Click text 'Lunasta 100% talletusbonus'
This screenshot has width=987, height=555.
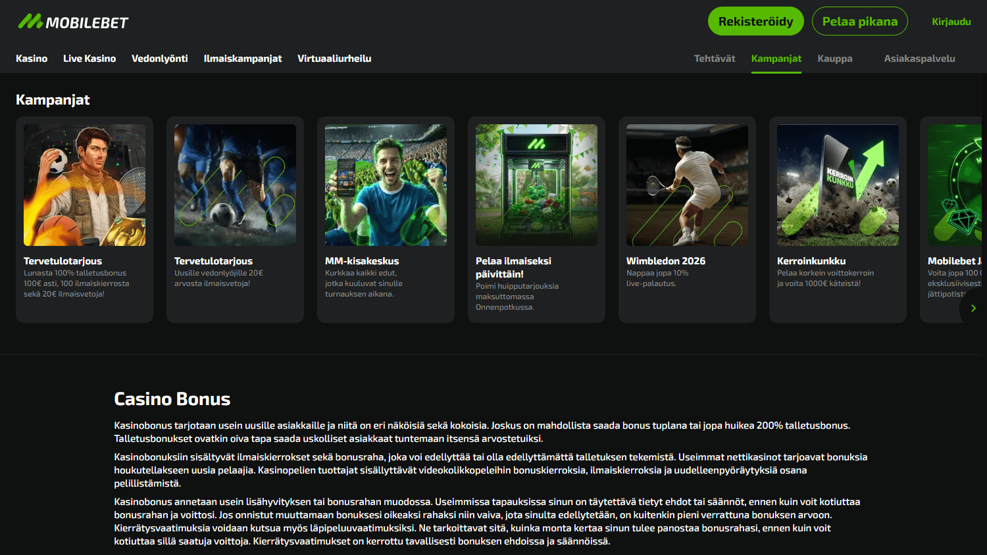click(75, 273)
